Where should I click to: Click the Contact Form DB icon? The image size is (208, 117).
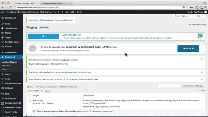click(3, 103)
